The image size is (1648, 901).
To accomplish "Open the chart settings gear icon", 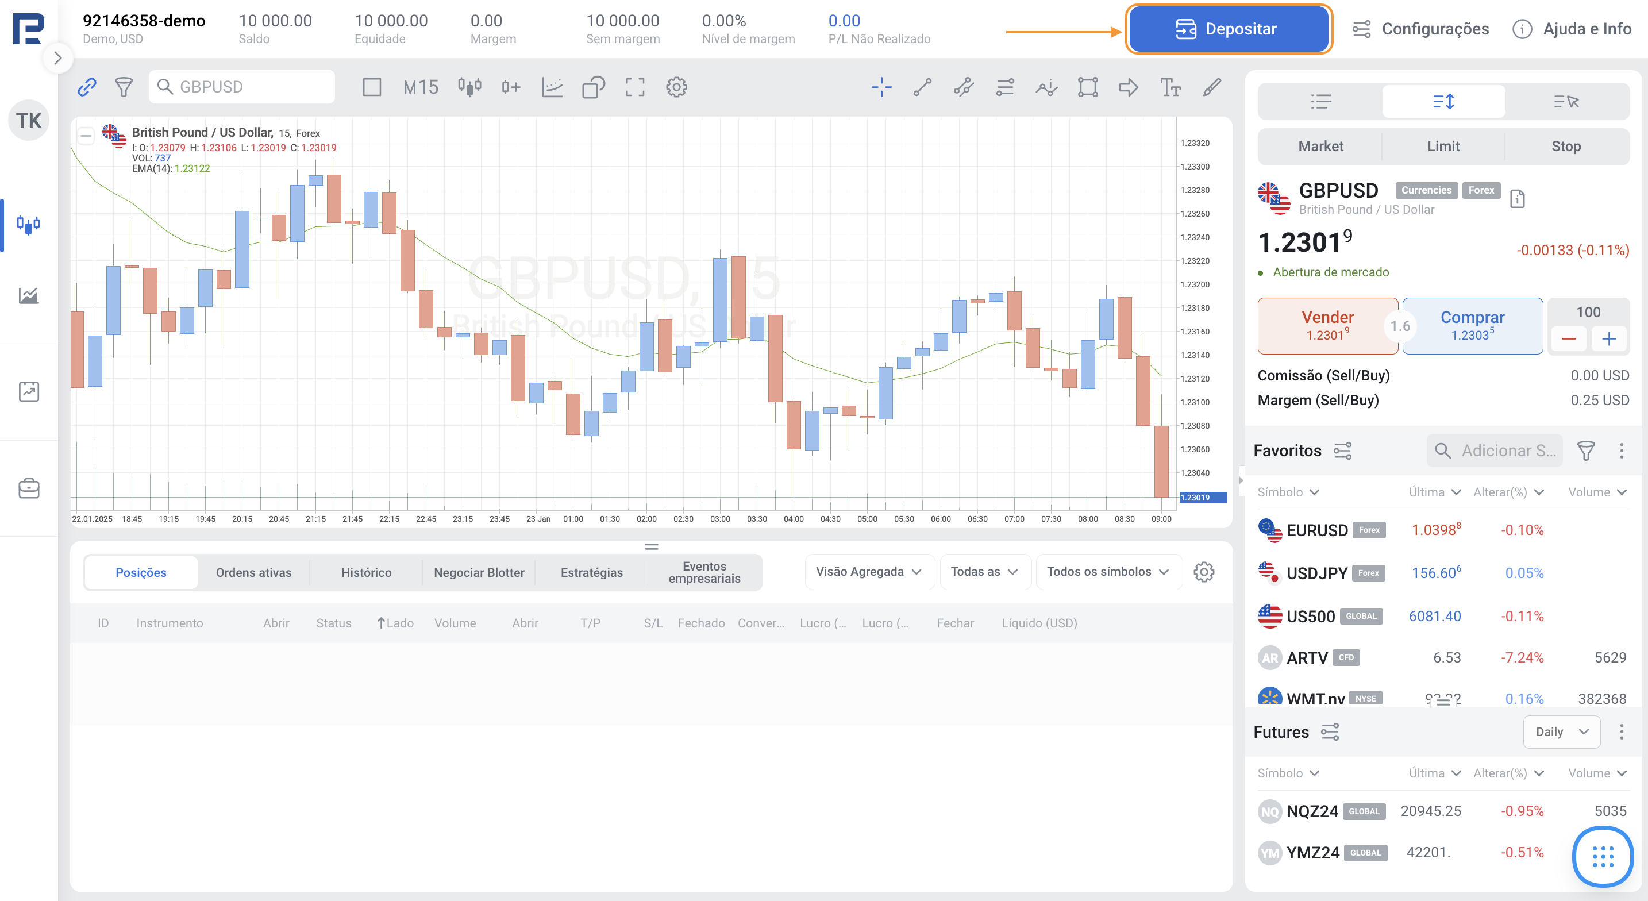I will point(676,87).
